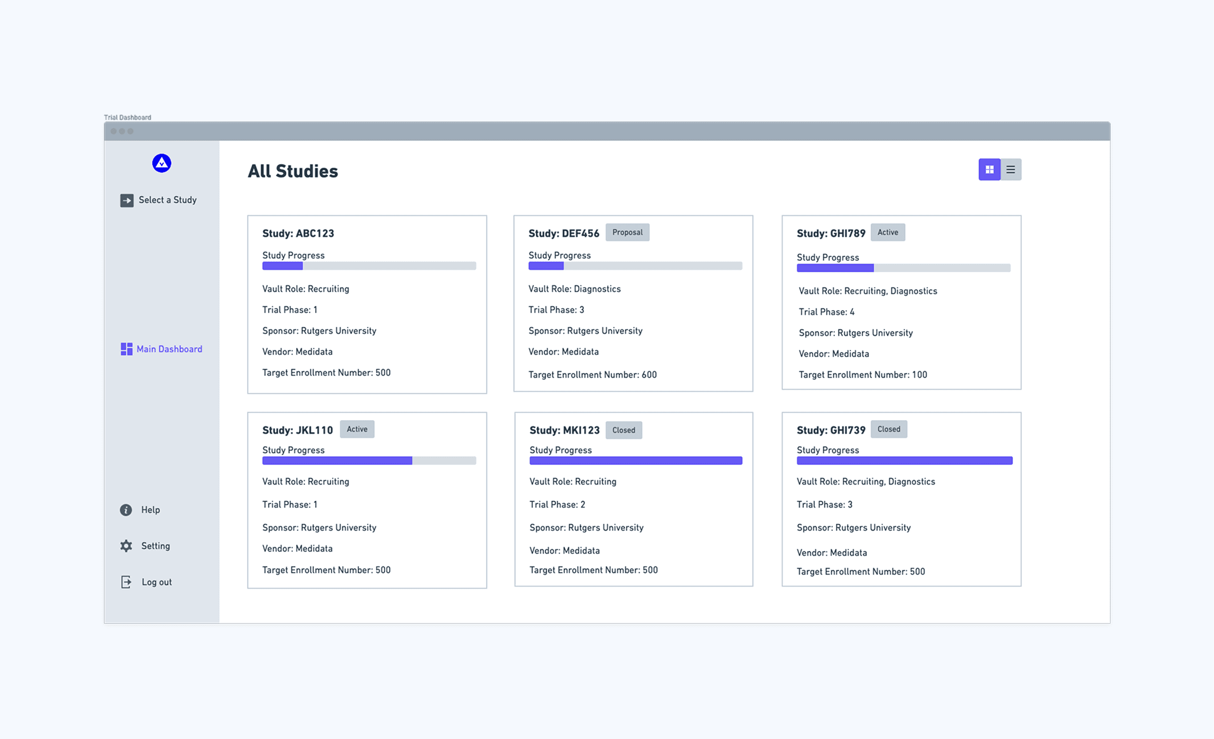Click the Log out door icon
The height and width of the screenshot is (739, 1214).
[126, 583]
